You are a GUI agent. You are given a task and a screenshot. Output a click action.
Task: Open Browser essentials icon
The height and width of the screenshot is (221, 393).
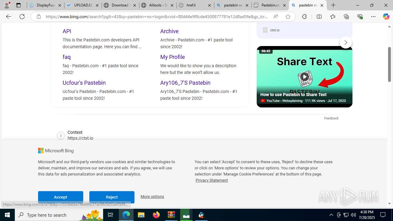360,17
